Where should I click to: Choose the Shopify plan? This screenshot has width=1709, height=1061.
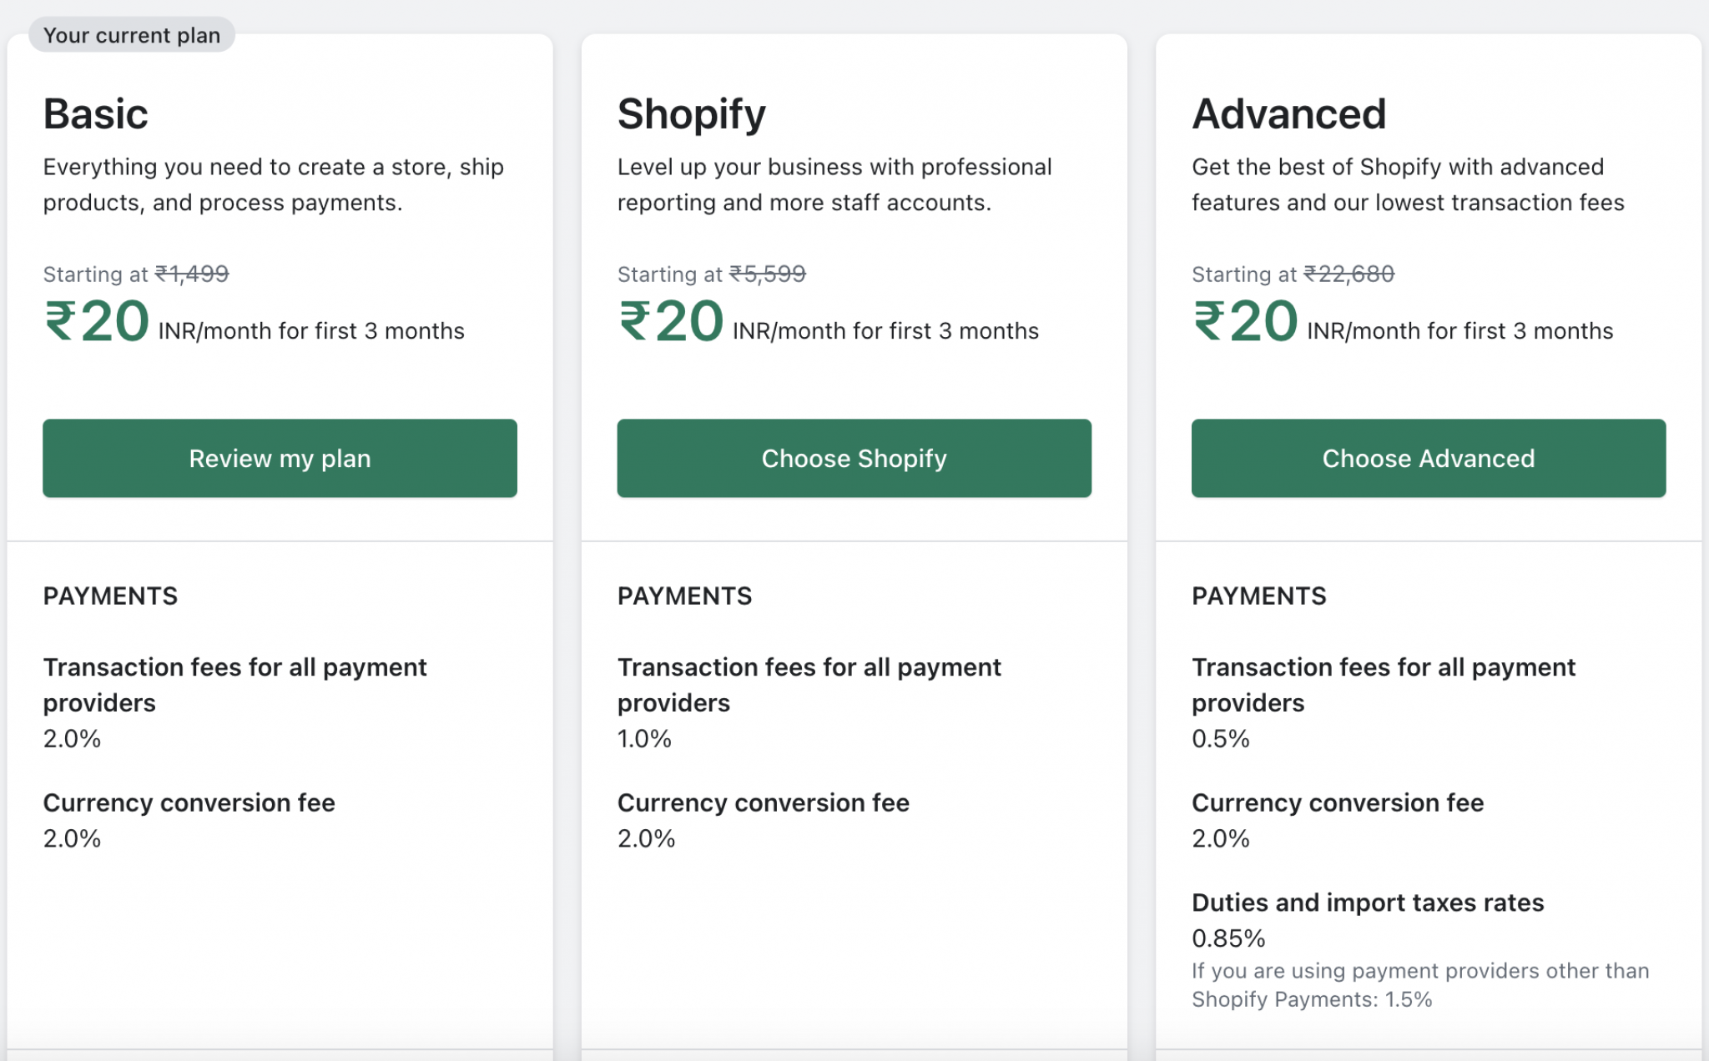point(854,458)
